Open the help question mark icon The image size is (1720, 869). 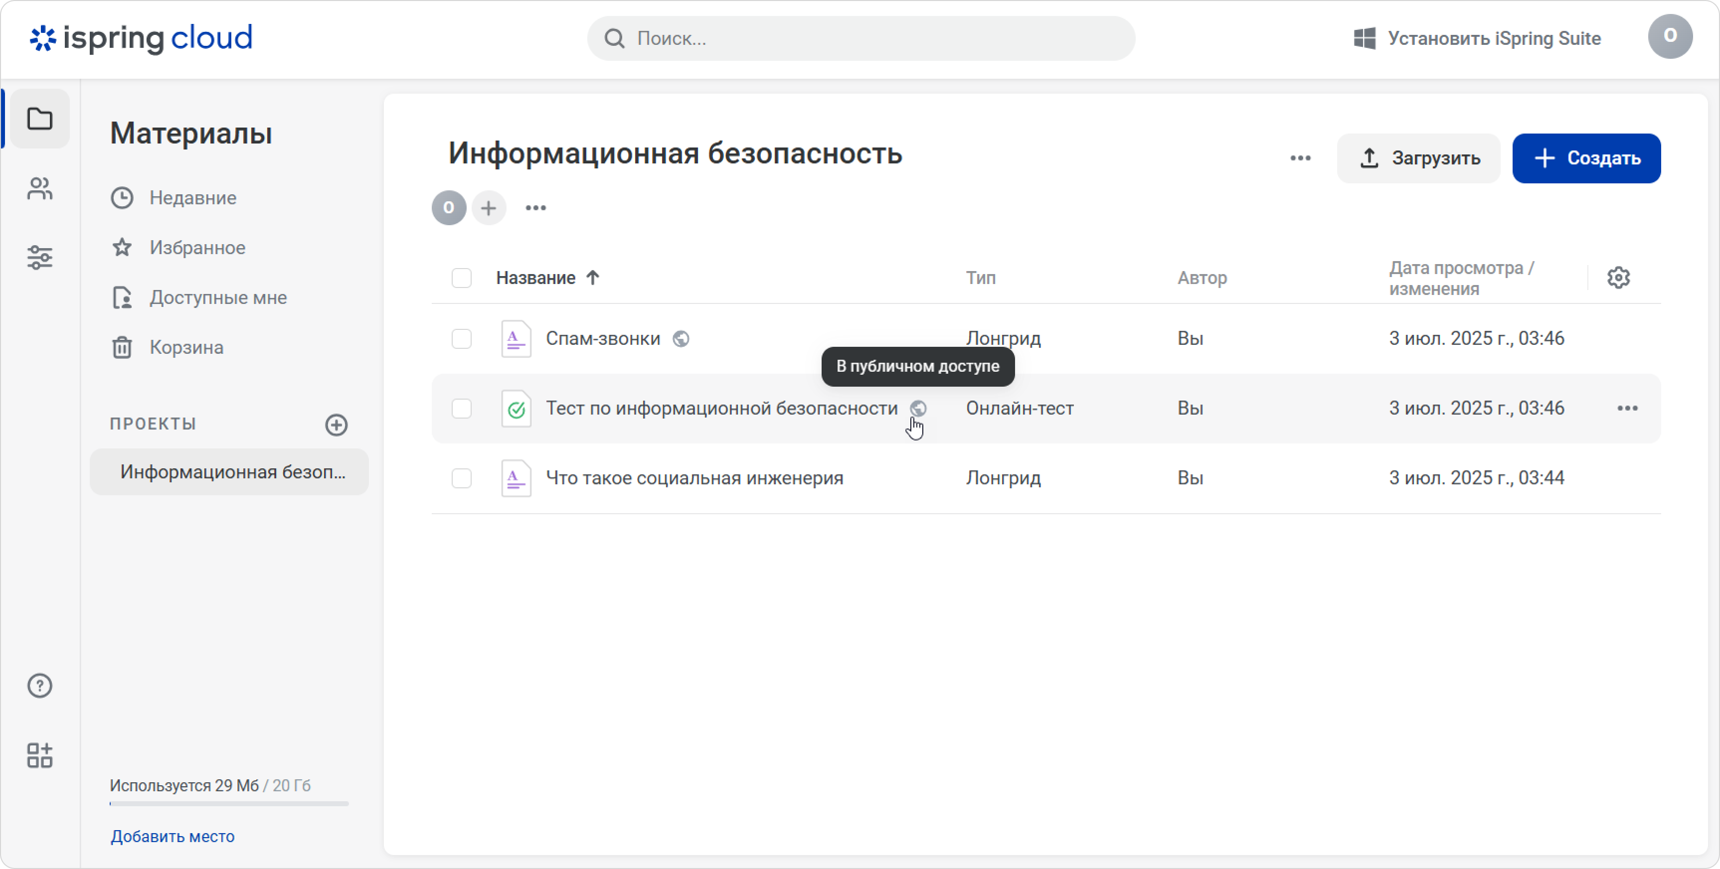40,686
